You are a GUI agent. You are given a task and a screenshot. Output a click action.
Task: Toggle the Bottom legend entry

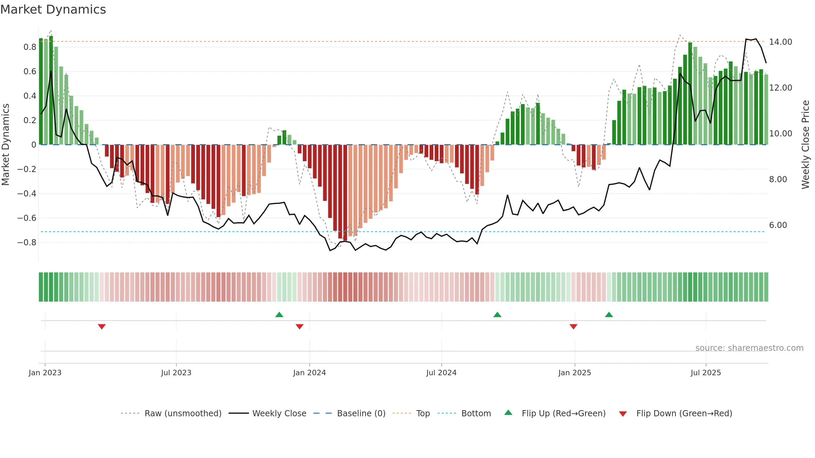pyautogui.click(x=464, y=413)
